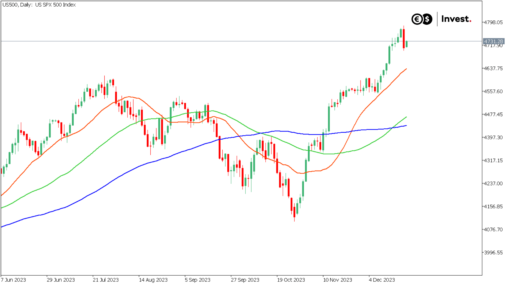Click the 4477.45 price axis label

(x=493, y=114)
